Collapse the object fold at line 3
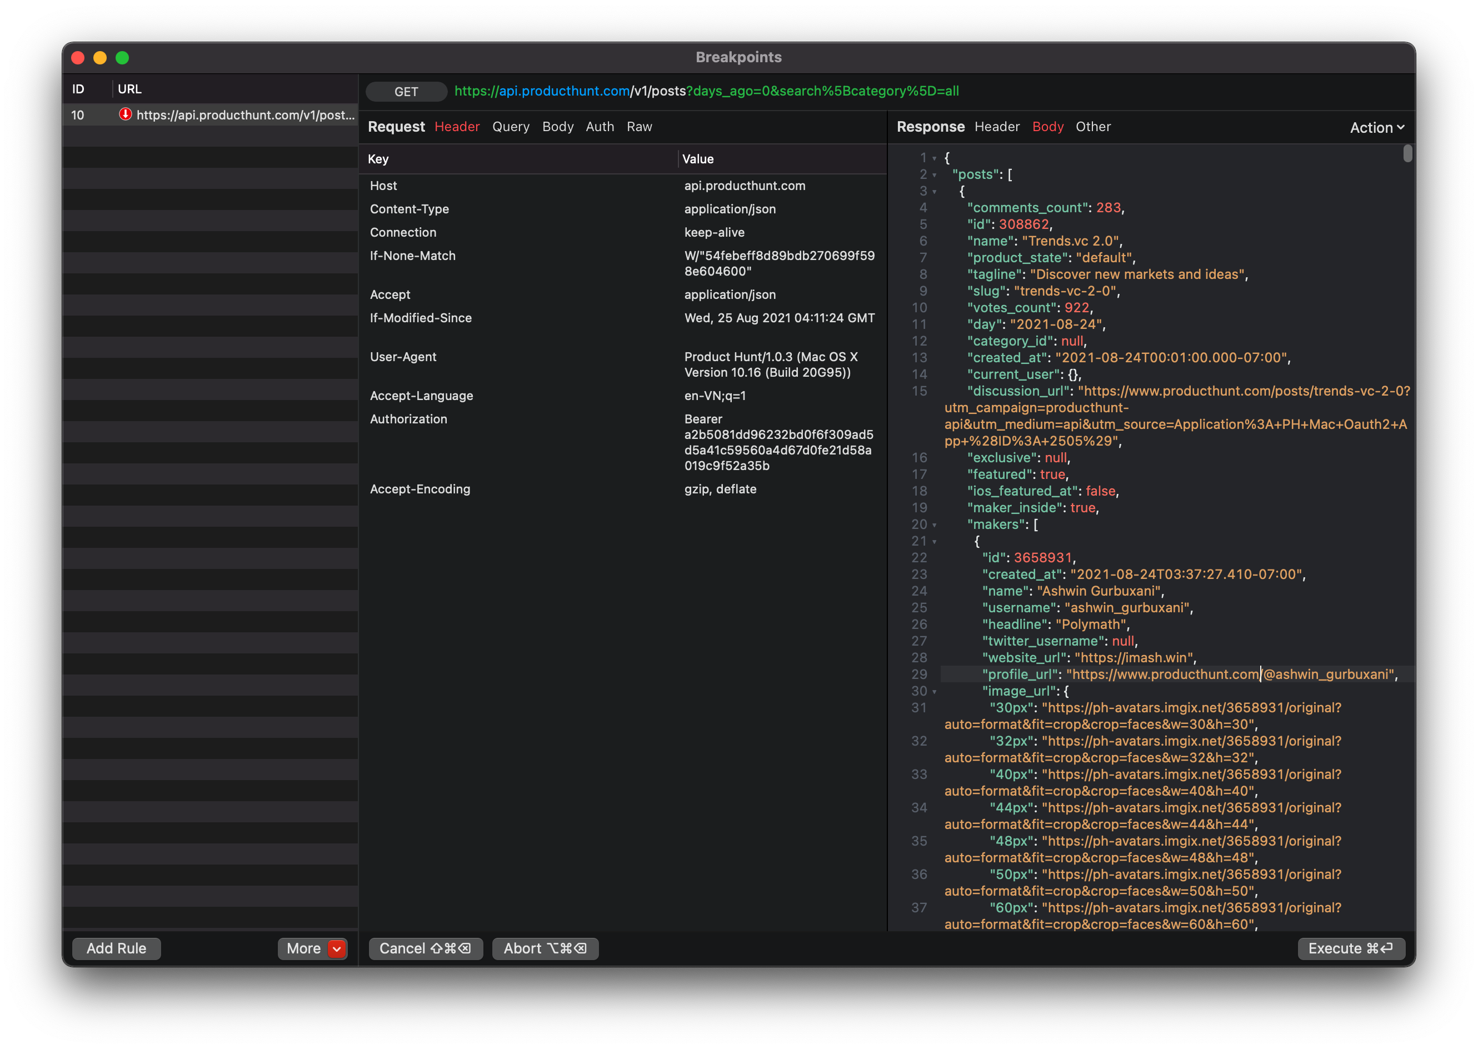This screenshot has height=1049, width=1478. (x=935, y=192)
